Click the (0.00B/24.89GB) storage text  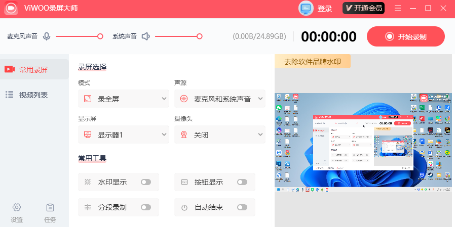point(259,36)
